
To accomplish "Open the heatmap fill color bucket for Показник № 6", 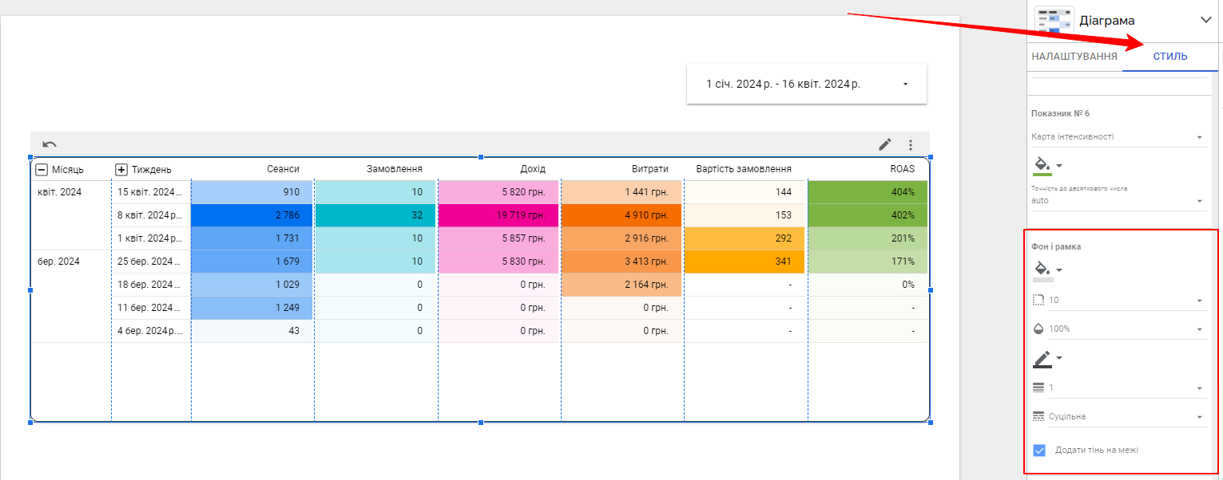I will (x=1047, y=166).
